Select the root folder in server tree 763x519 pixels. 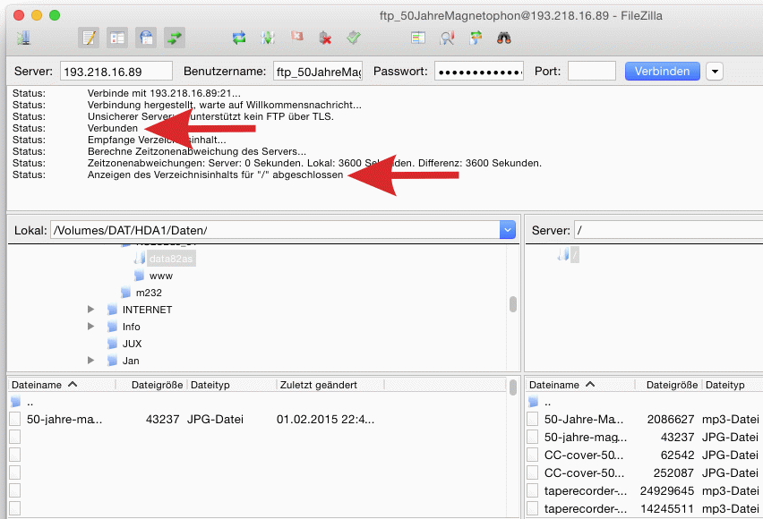coord(575,254)
